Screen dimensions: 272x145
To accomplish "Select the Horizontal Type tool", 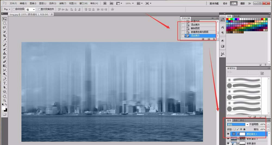I will (x=5, y=83).
